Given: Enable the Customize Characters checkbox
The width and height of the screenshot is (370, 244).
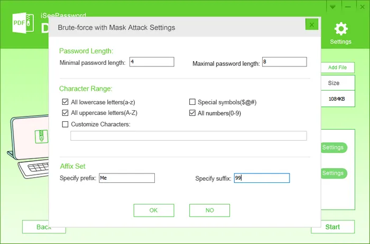Looking at the screenshot, I should (x=65, y=124).
